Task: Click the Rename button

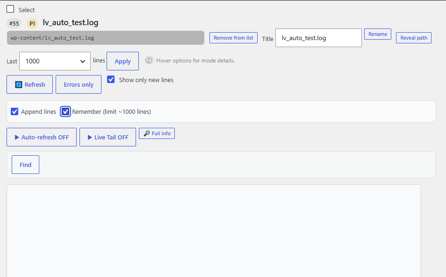Action: pyautogui.click(x=377, y=34)
